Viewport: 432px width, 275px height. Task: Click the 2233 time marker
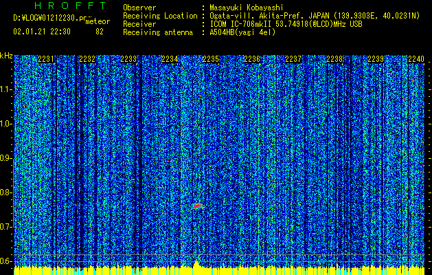click(128, 59)
